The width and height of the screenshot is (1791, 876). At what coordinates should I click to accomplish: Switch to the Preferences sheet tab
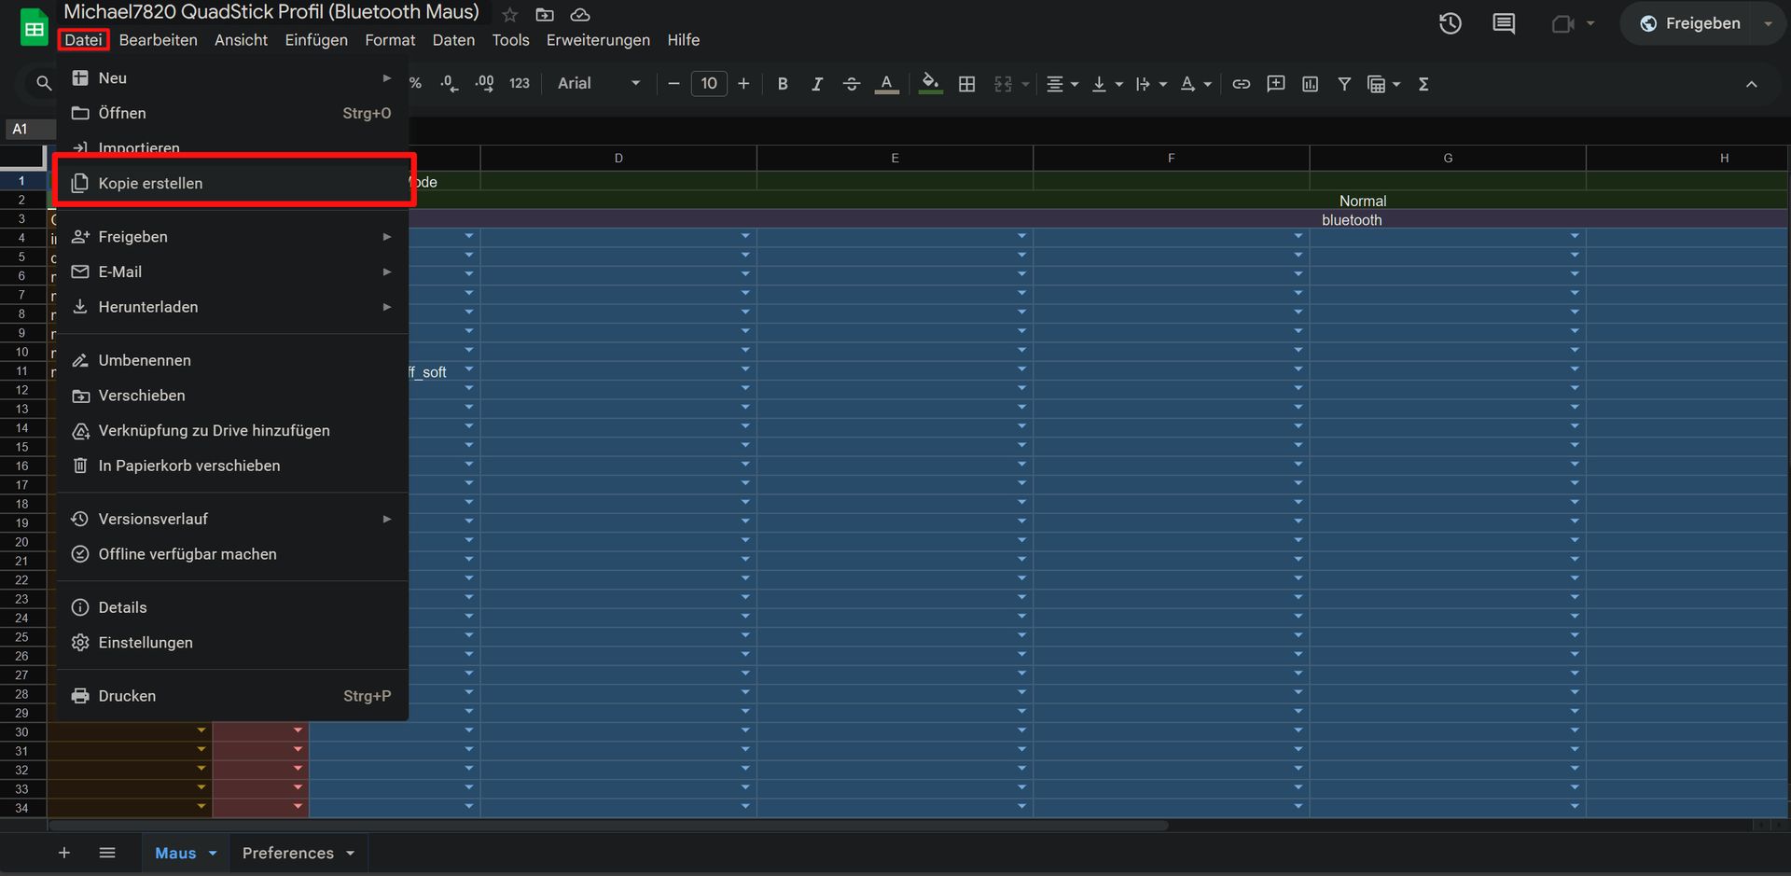click(x=287, y=853)
